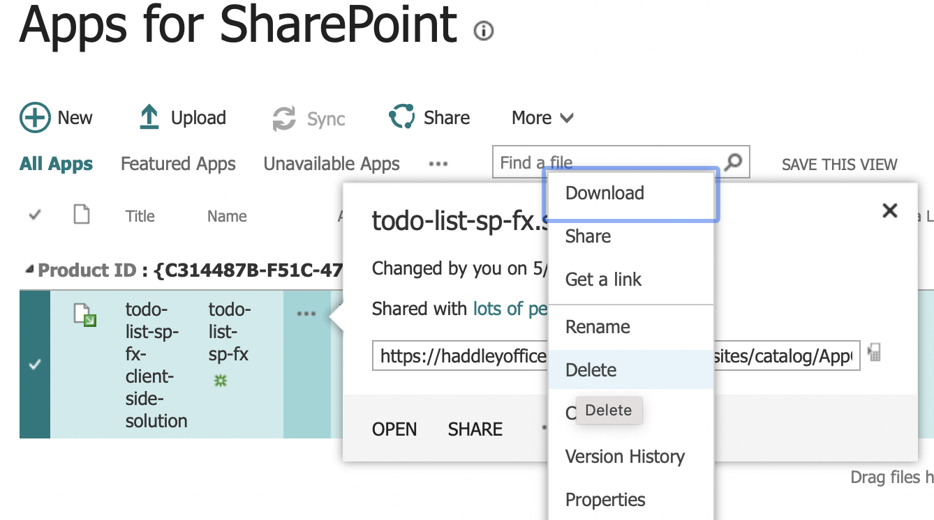Click the search magnifier icon
The image size is (934, 520).
pyautogui.click(x=733, y=162)
